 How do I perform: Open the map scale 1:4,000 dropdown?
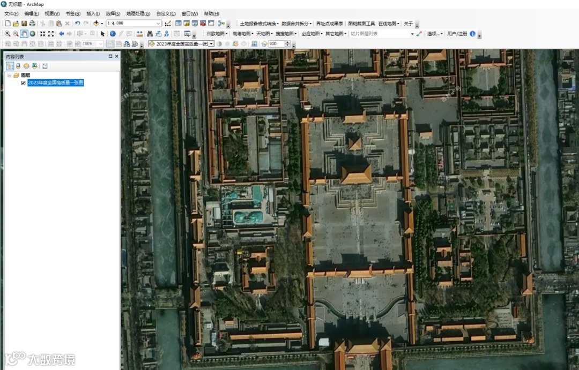(x=158, y=23)
